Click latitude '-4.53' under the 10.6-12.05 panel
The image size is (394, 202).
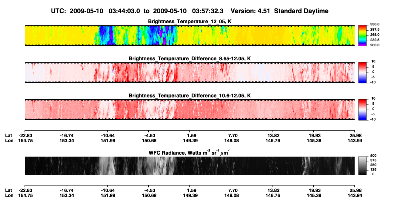point(149,135)
